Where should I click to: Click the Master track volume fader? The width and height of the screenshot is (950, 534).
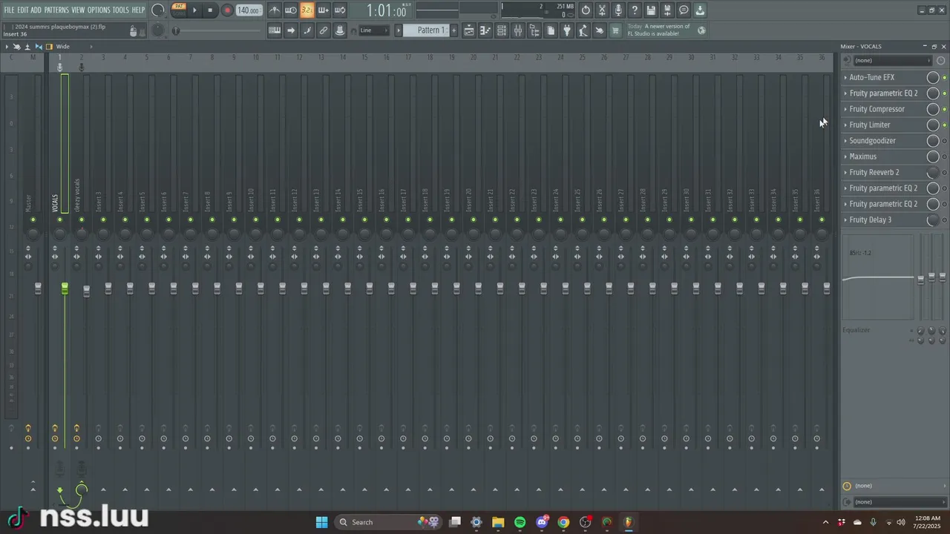[38, 288]
